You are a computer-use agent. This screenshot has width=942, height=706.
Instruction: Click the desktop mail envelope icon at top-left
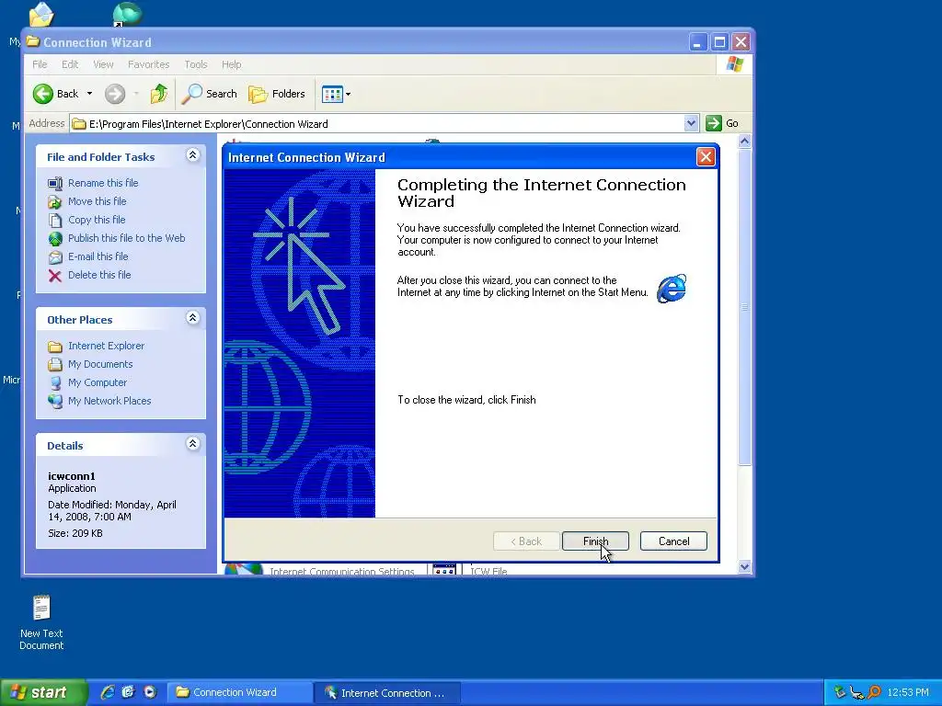tap(40, 14)
